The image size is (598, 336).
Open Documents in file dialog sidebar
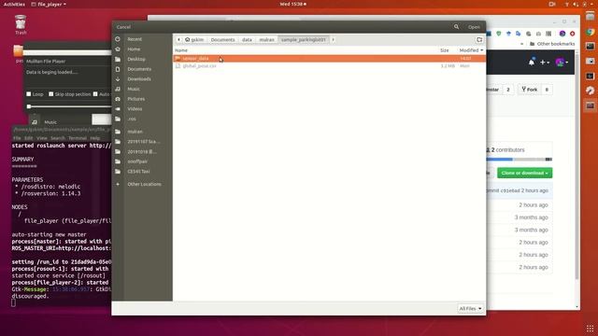pos(139,69)
